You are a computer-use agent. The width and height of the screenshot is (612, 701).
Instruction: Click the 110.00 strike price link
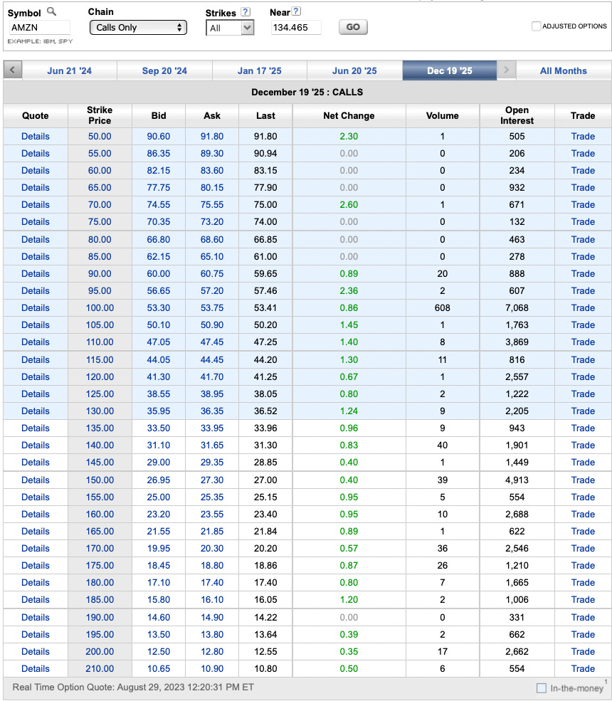point(100,342)
